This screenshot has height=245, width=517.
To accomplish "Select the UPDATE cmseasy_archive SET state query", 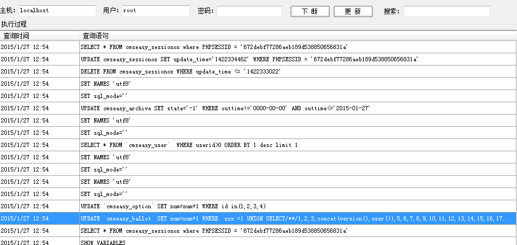I will tap(226, 108).
